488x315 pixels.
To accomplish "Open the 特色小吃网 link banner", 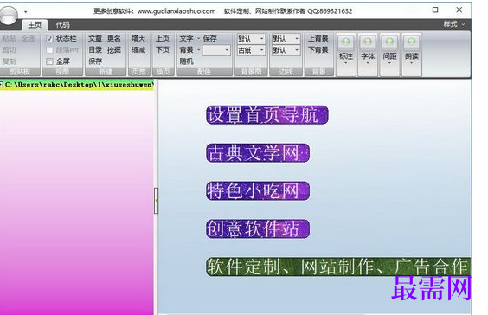I will click(x=258, y=190).
